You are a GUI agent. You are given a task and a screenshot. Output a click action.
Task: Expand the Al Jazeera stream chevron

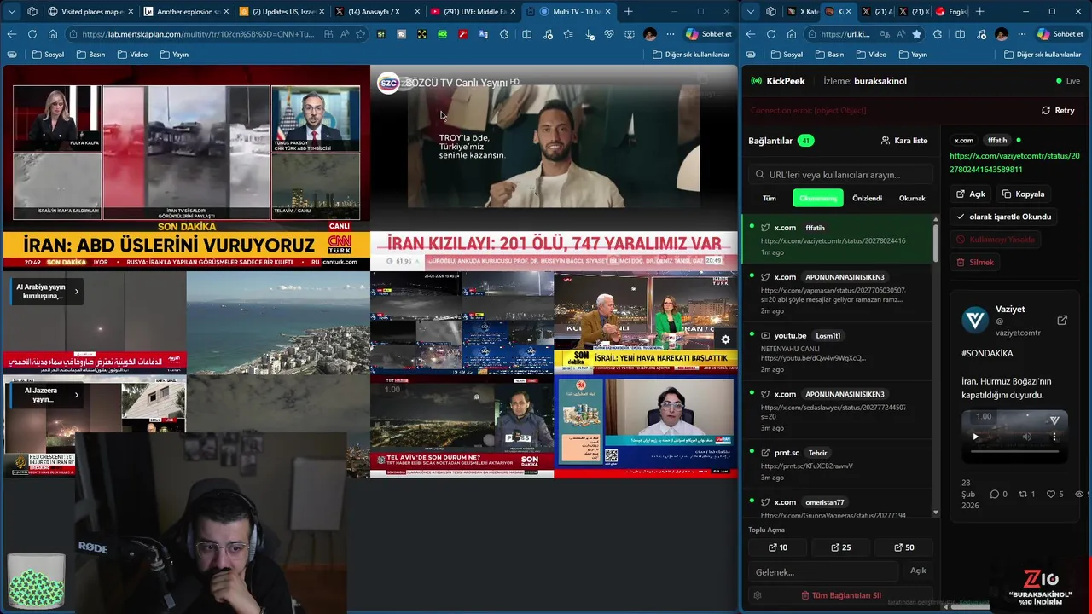tap(76, 395)
